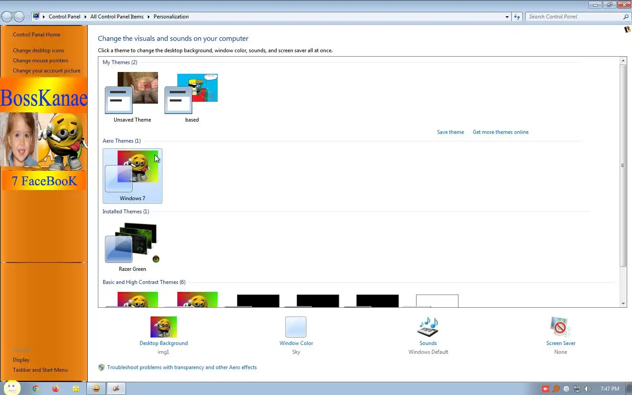632x395 pixels.
Task: Open the address bar history dropdown
Action: [507, 17]
